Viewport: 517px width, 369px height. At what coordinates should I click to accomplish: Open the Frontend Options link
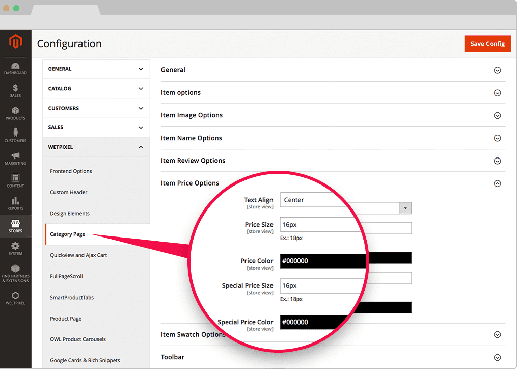pos(71,171)
